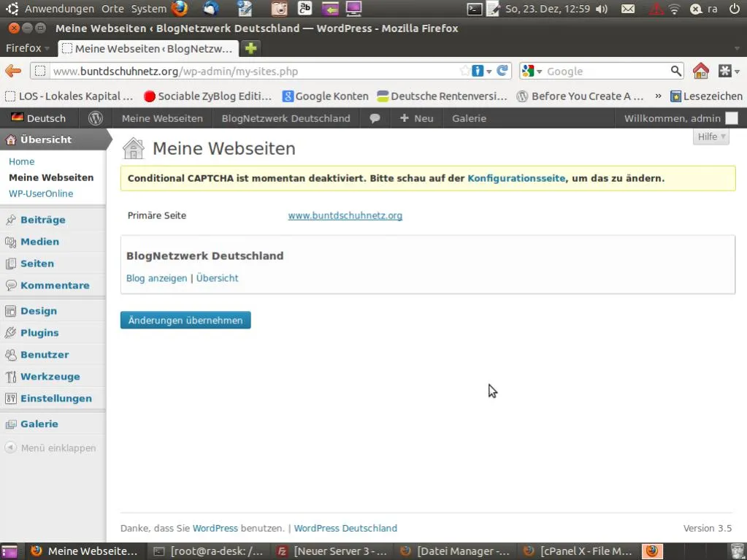Reload page with the refresh icon

click(x=502, y=71)
